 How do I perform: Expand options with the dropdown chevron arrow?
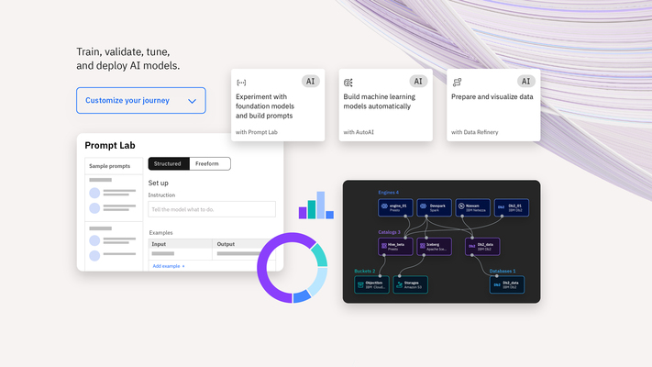[192, 101]
